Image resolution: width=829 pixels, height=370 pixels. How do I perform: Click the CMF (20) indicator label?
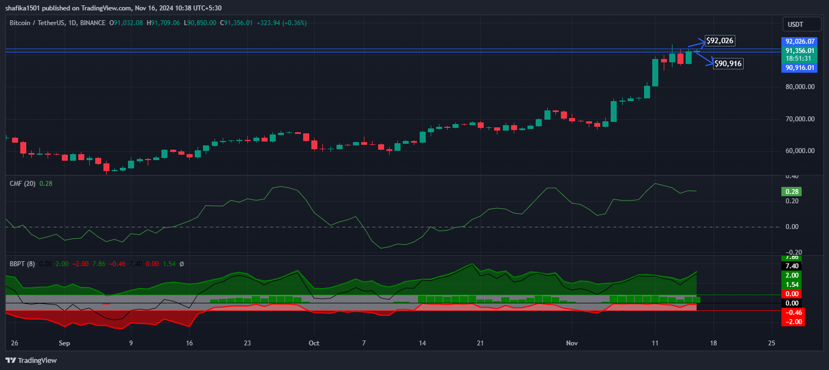click(x=22, y=184)
